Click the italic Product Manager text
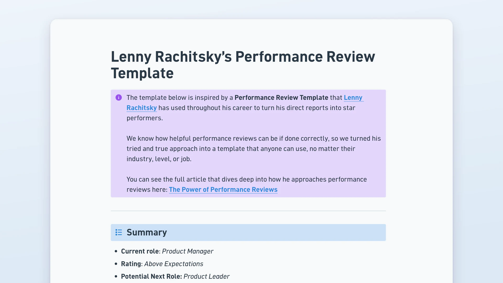Image resolution: width=503 pixels, height=283 pixels. (188, 251)
